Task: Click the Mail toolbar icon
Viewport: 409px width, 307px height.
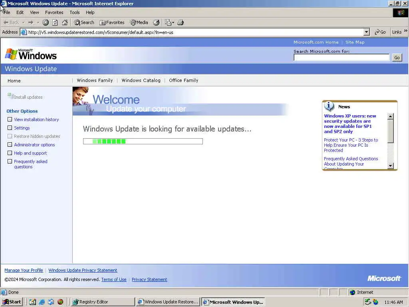Action: click(x=168, y=22)
